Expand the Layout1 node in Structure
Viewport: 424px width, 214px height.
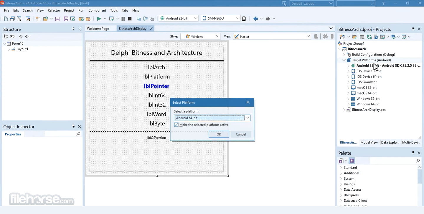[9, 49]
